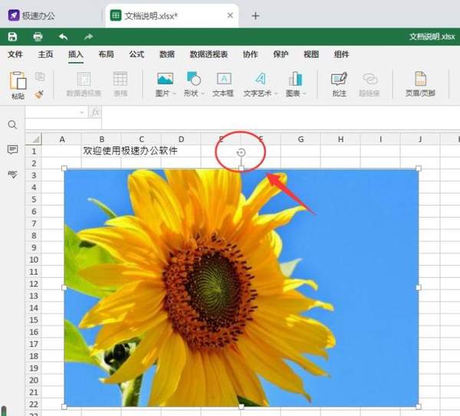Click the picture's top-right corner handle
Viewport: 460px width, 416px height.
tap(419, 168)
